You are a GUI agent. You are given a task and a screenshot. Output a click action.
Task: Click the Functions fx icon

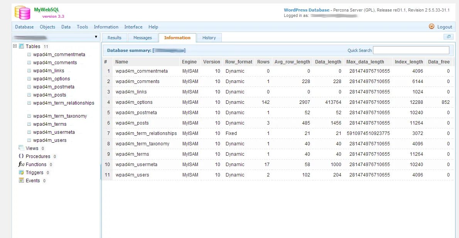tap(20, 164)
